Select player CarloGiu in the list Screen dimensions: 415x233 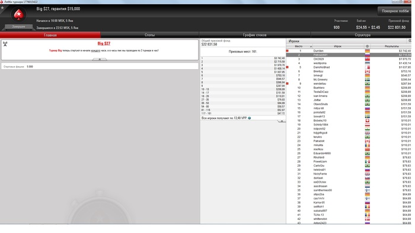coord(349,166)
